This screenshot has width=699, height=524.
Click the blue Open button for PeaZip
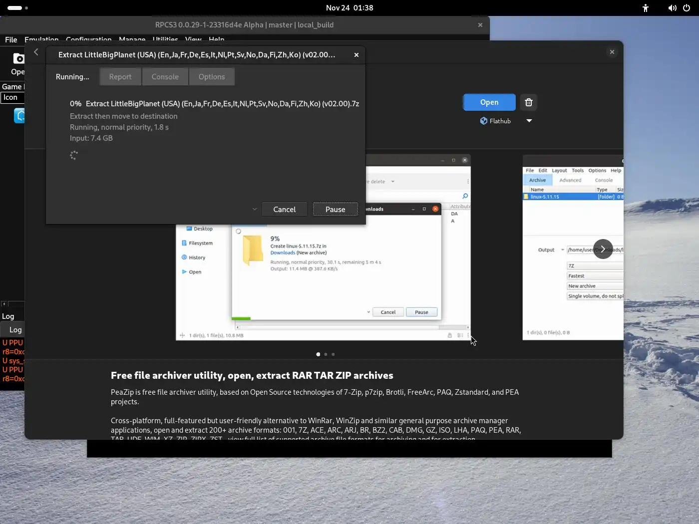[x=489, y=102]
